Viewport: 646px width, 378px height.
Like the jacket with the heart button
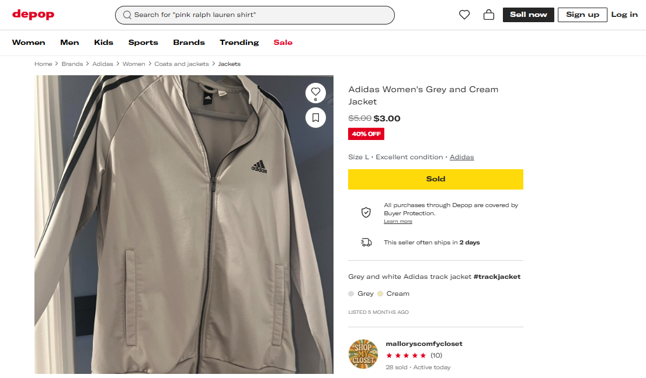click(315, 92)
